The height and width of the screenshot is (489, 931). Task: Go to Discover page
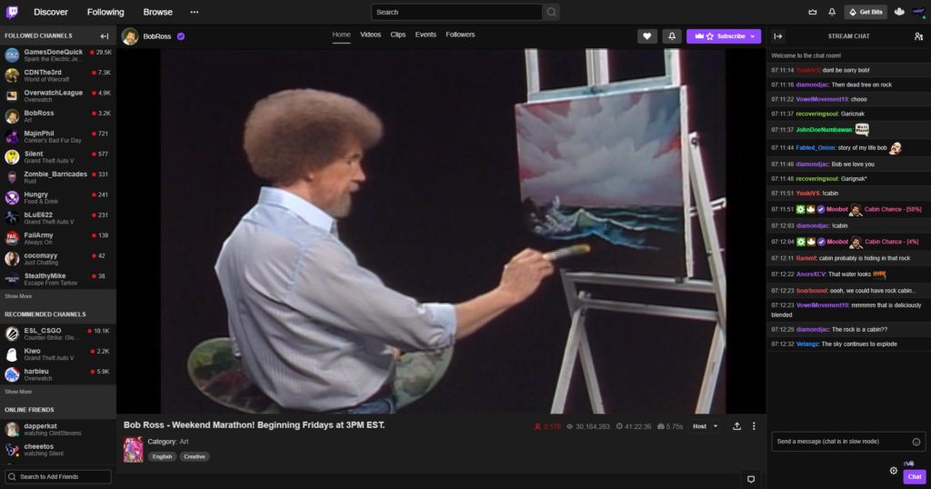point(51,12)
